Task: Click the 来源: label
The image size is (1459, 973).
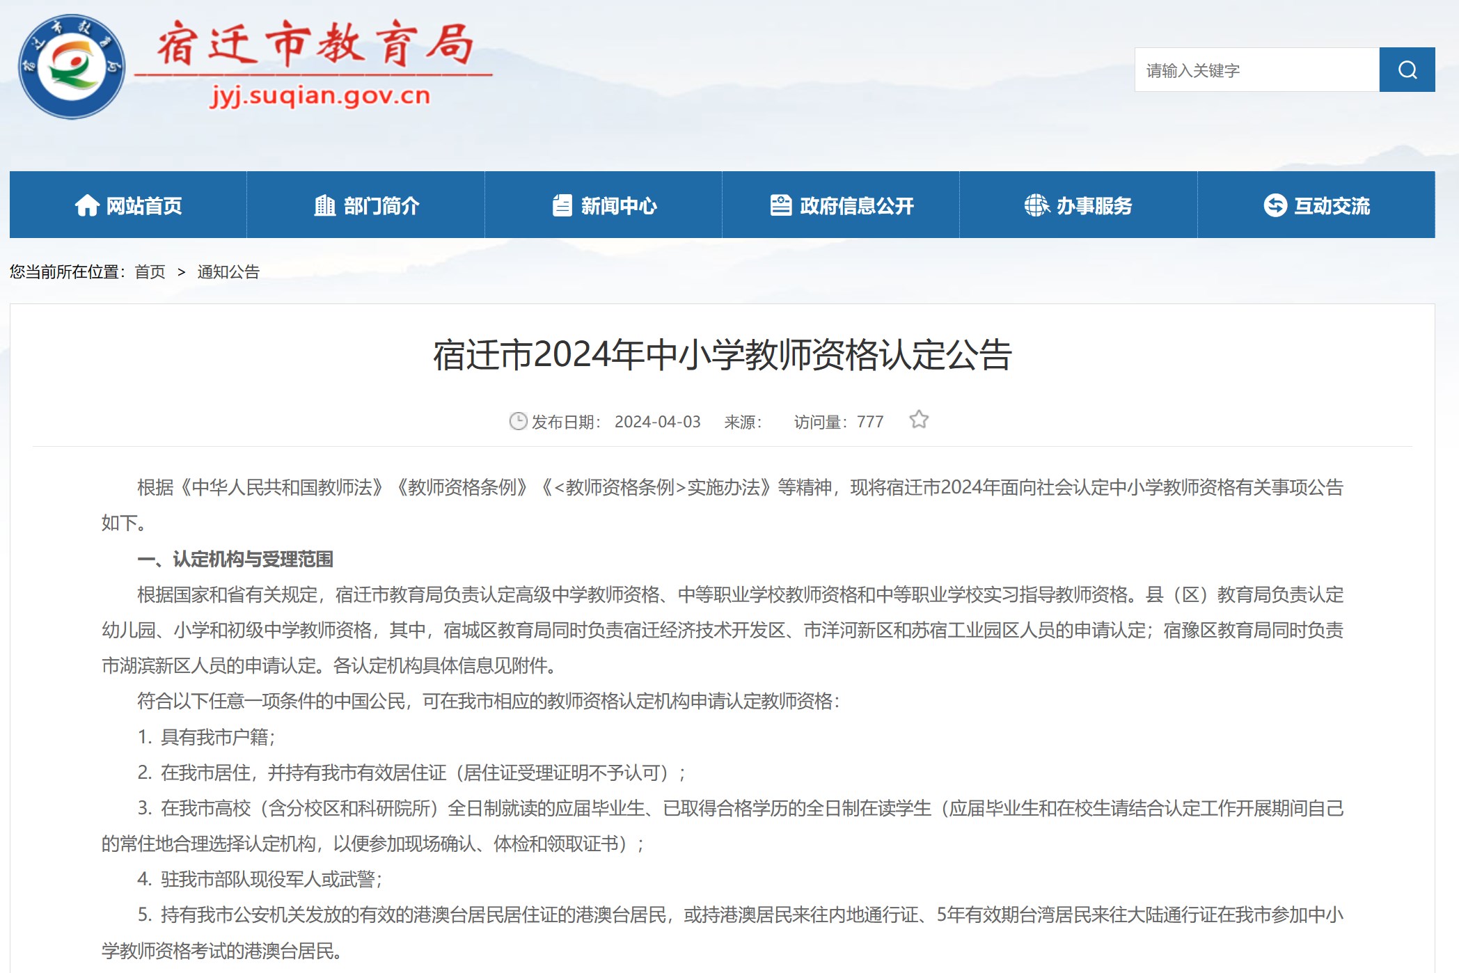Action: click(x=743, y=422)
